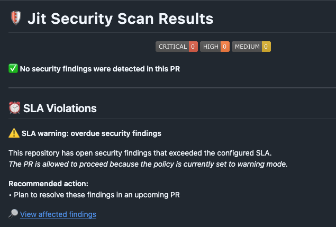Click the SLA warning overdue findings text
Viewport: 336px width, 227px height.
pos(92,133)
